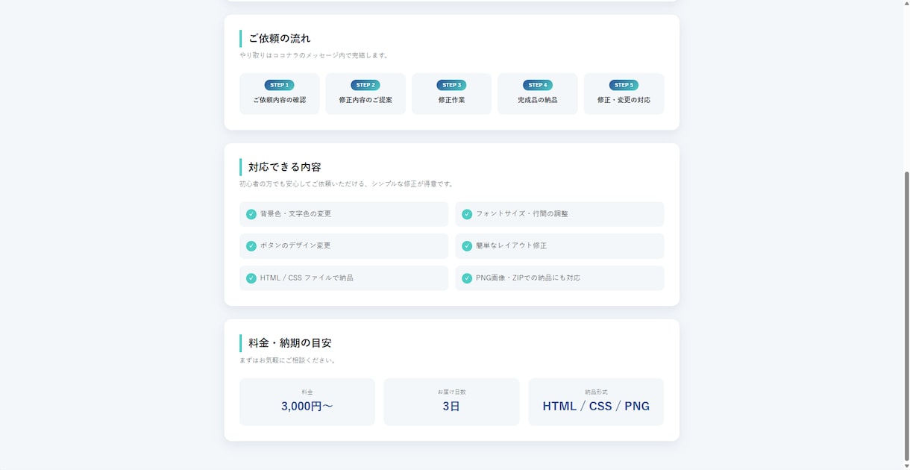Select the 修正作業 step text
The height and width of the screenshot is (470, 910).
coord(451,100)
